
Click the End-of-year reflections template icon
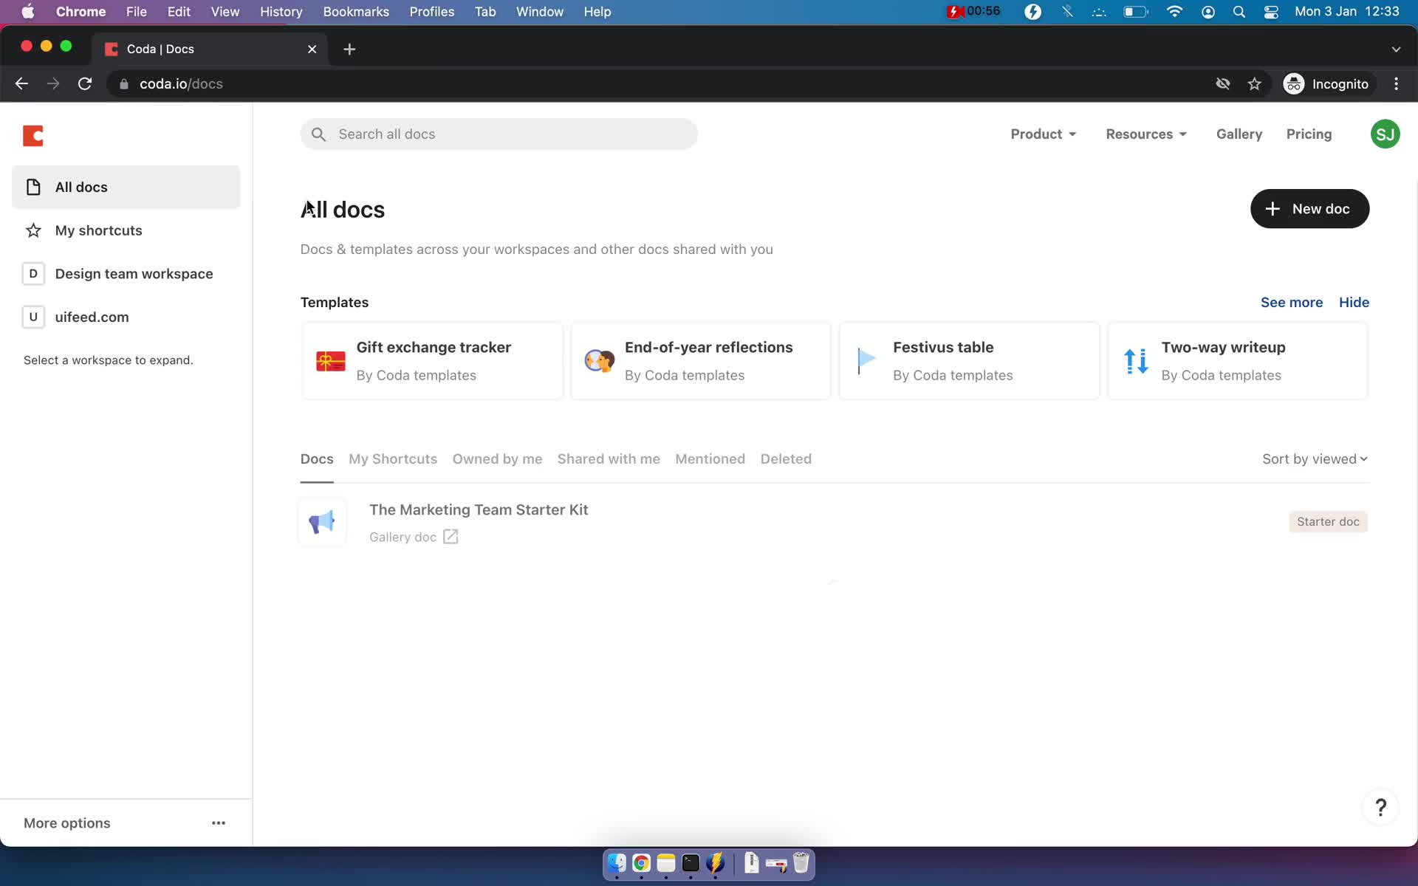(x=599, y=361)
